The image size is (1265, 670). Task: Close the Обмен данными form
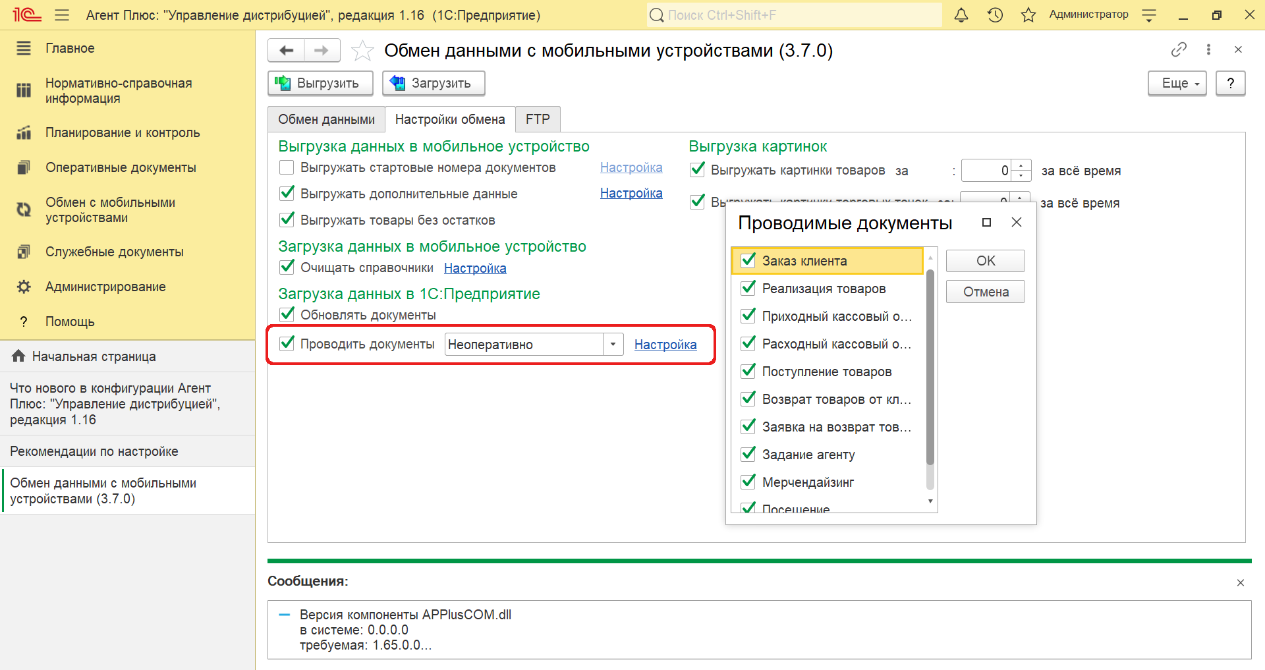coord(1238,49)
